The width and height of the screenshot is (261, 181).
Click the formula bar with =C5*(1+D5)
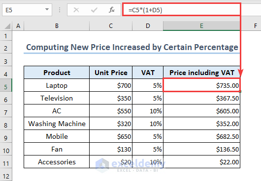click(x=181, y=10)
